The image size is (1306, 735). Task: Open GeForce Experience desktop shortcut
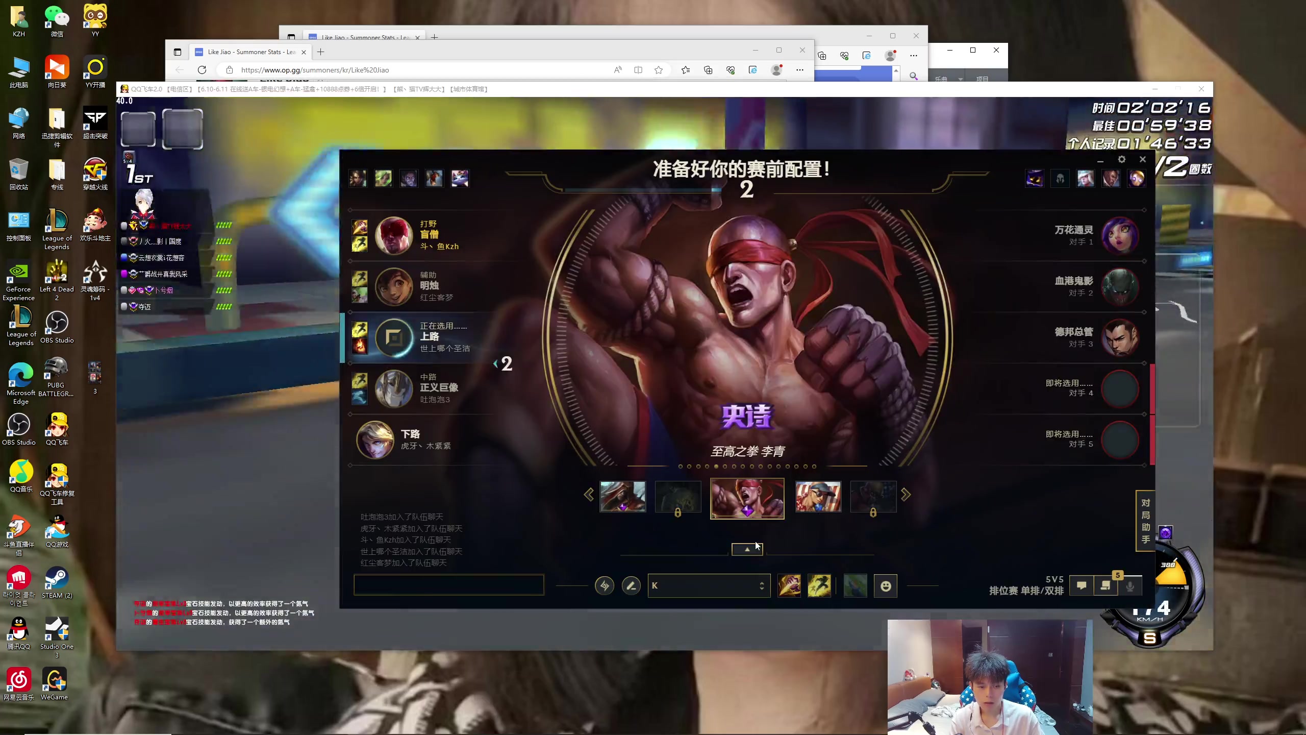(18, 280)
